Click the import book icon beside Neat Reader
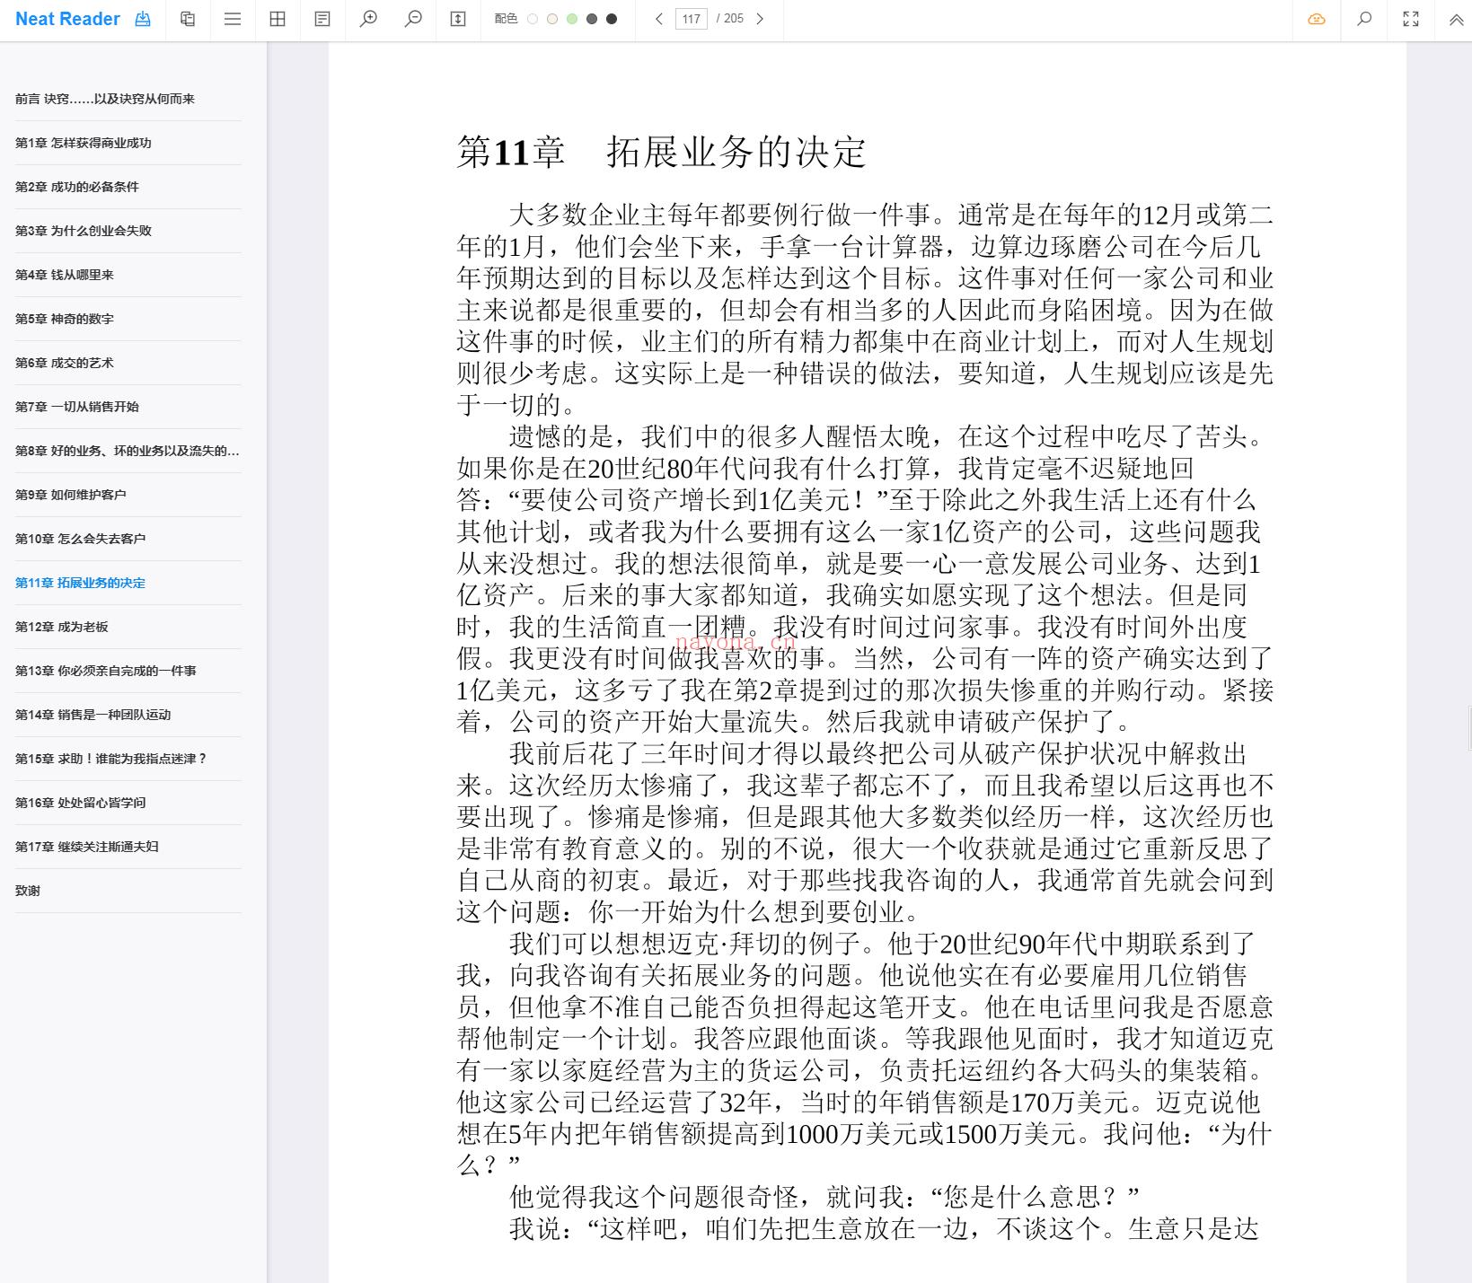Viewport: 1472px width, 1283px height. coord(143,19)
